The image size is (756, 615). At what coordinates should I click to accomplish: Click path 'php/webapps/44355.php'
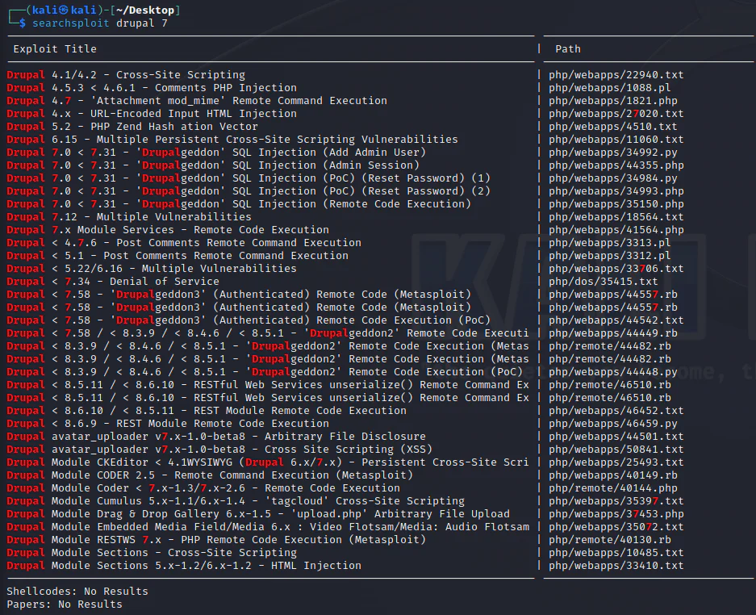(616, 165)
